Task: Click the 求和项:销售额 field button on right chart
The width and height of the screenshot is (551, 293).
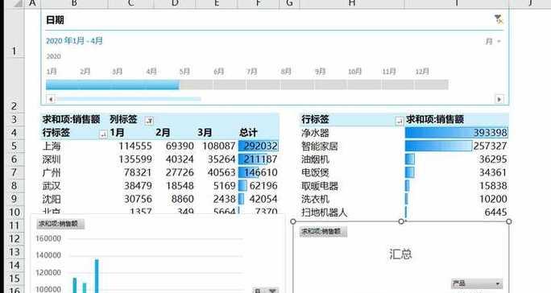Action: 323,232
